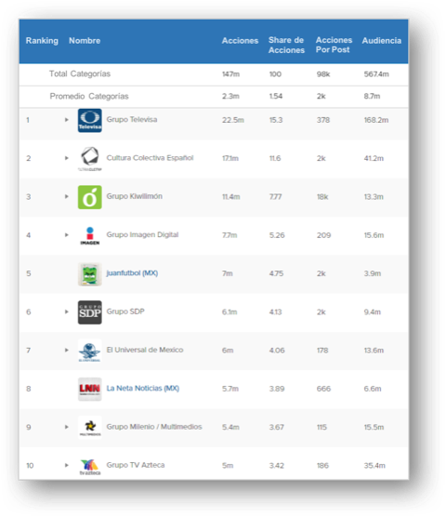Screen dimensions: 446x517
Task: Click the 147m total acciones value
Action: [x=230, y=74]
